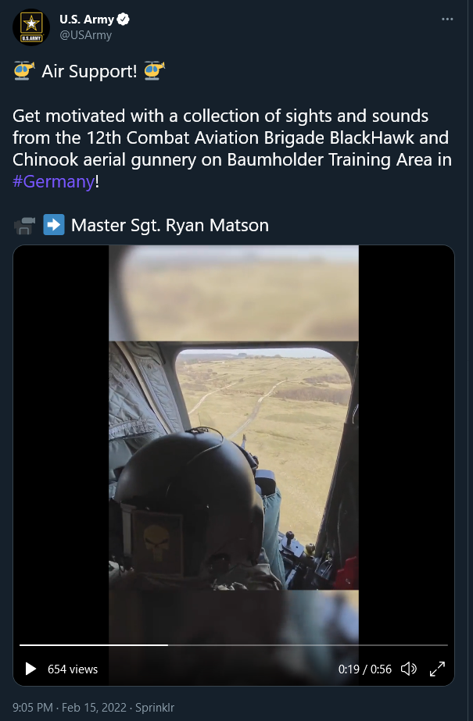The height and width of the screenshot is (721, 473).
Task: Click the tweet text about 12th Combat Aviation Brigade
Action: [232, 148]
